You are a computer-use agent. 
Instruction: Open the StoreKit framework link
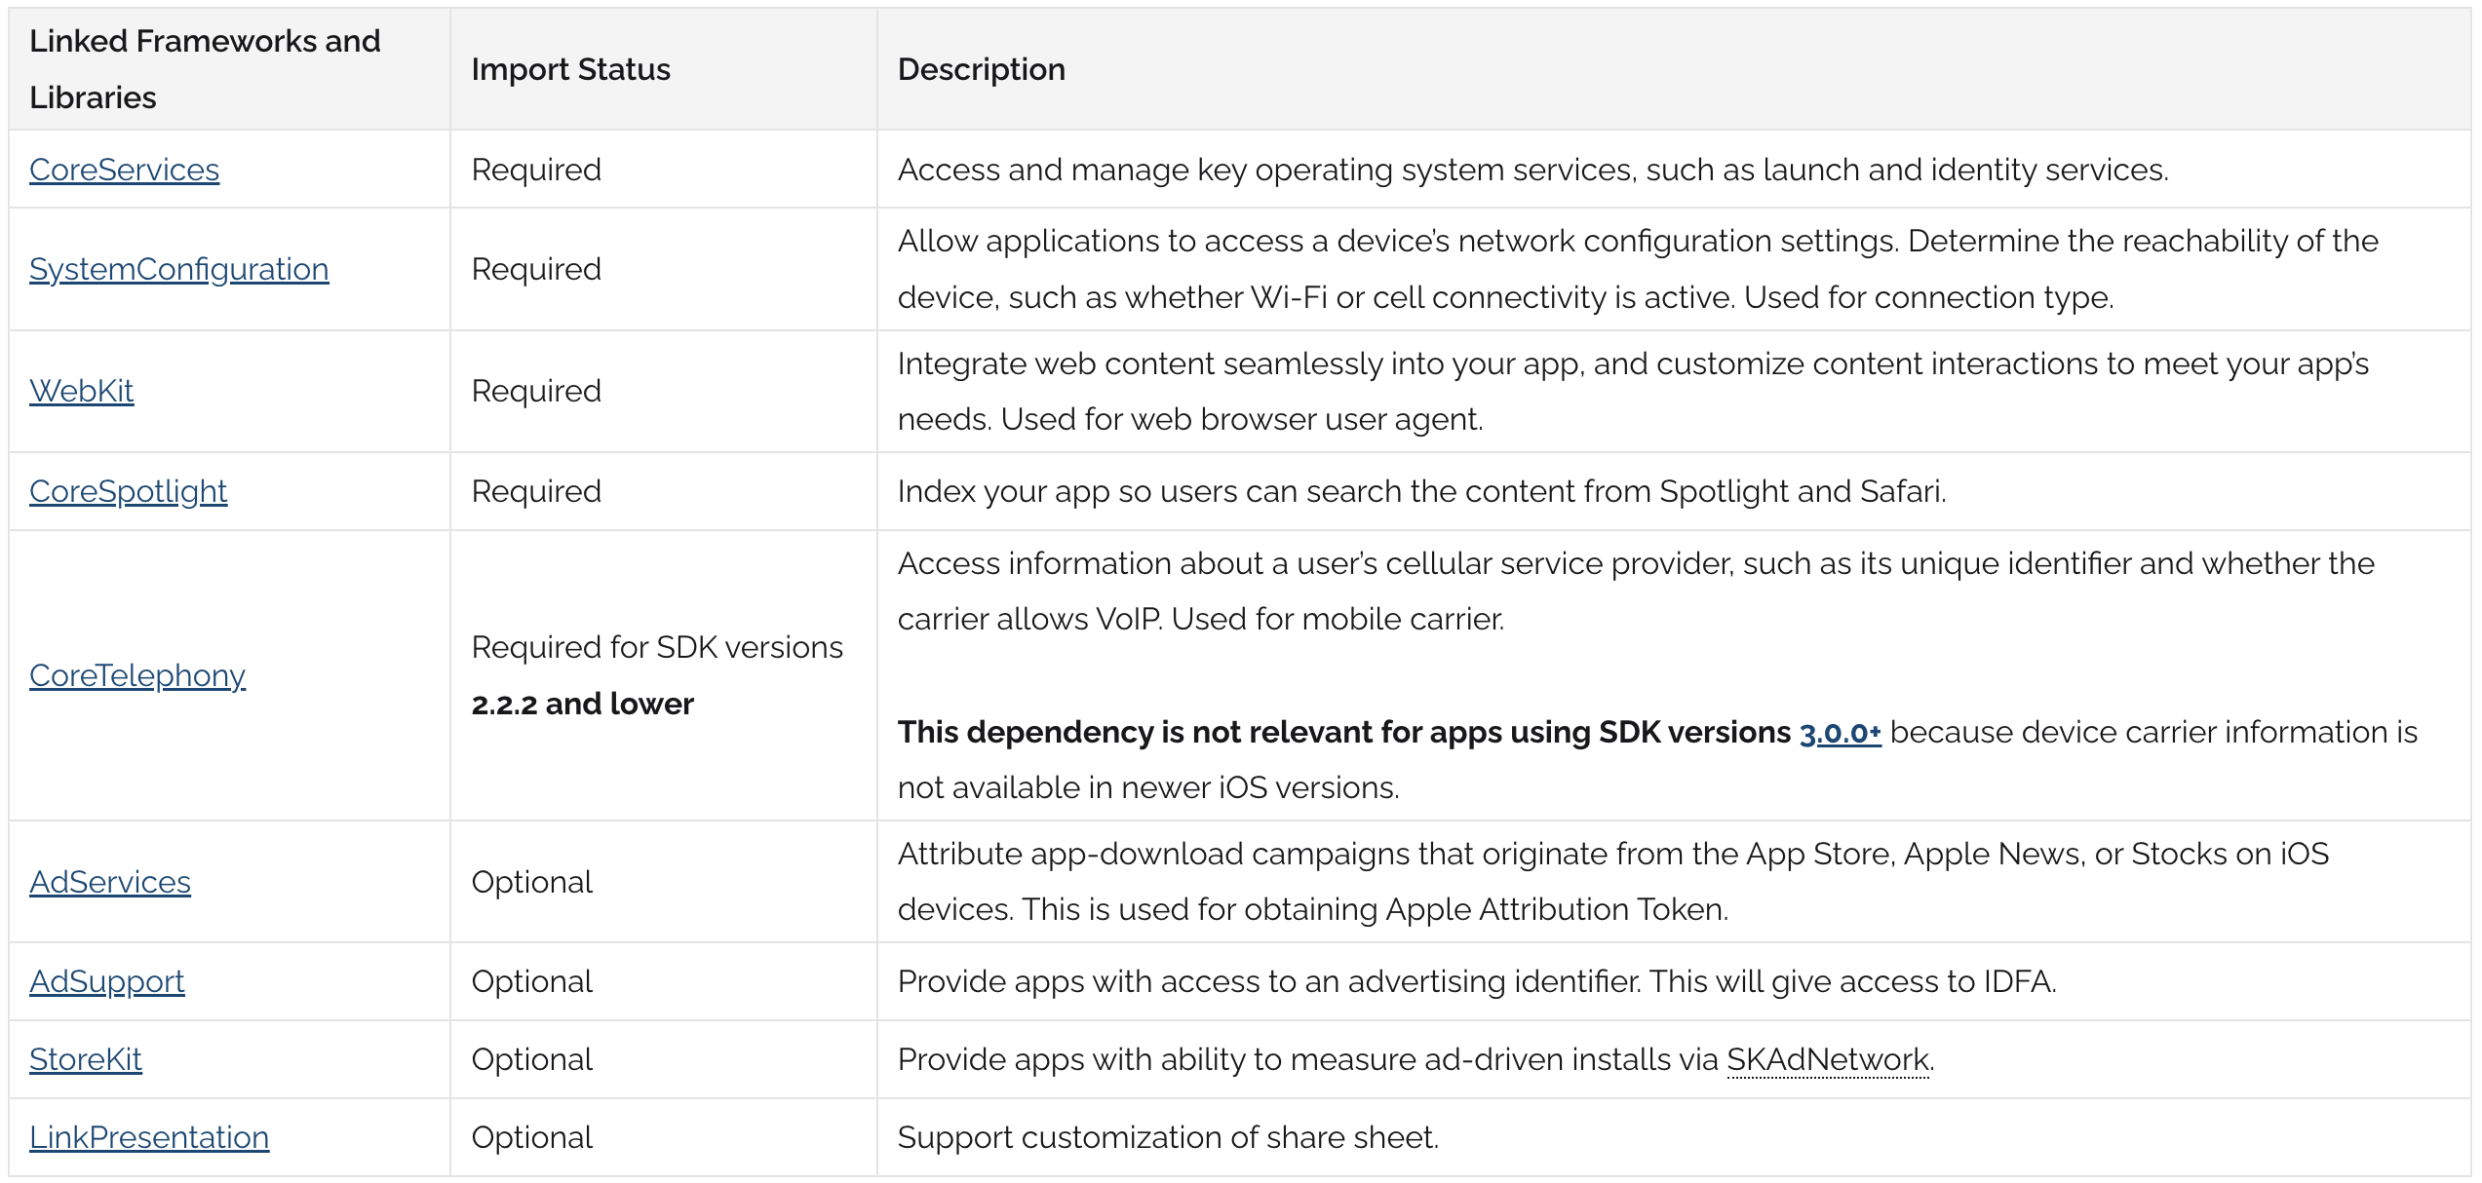[x=85, y=1059]
